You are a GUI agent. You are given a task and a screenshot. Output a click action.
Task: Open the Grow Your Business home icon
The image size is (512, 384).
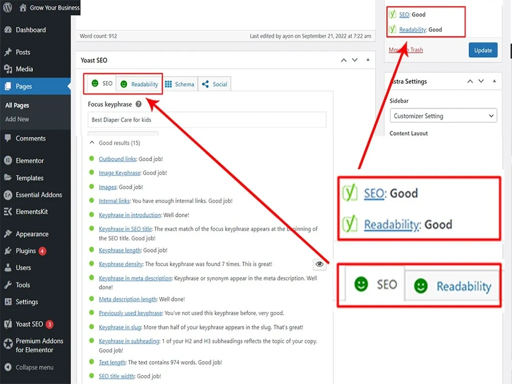(23, 8)
